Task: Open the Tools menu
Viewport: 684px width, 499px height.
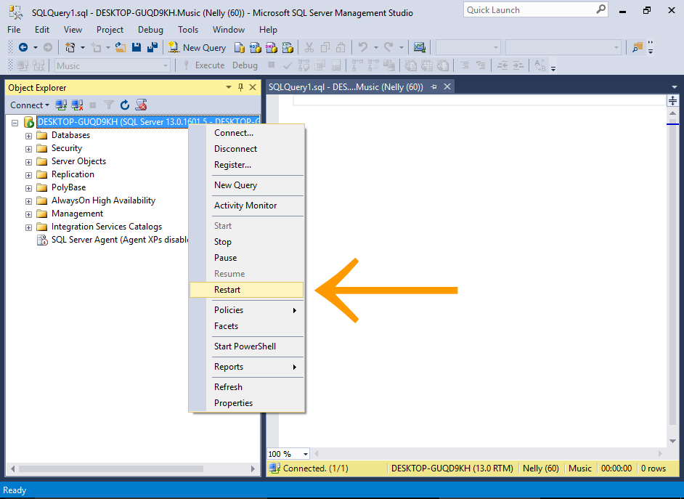Action: click(187, 30)
